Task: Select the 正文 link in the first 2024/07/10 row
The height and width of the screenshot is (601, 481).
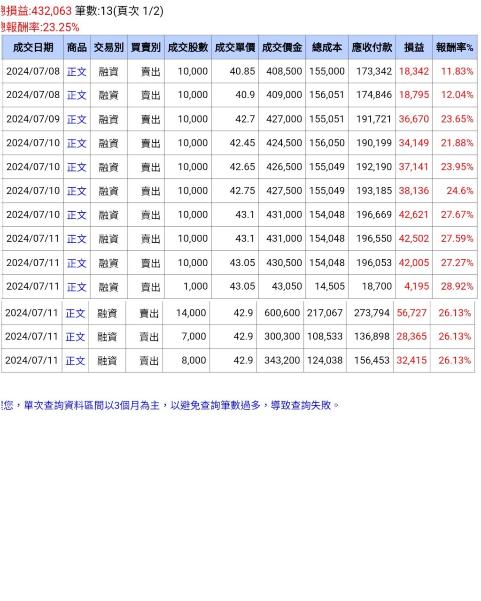Action: click(76, 143)
